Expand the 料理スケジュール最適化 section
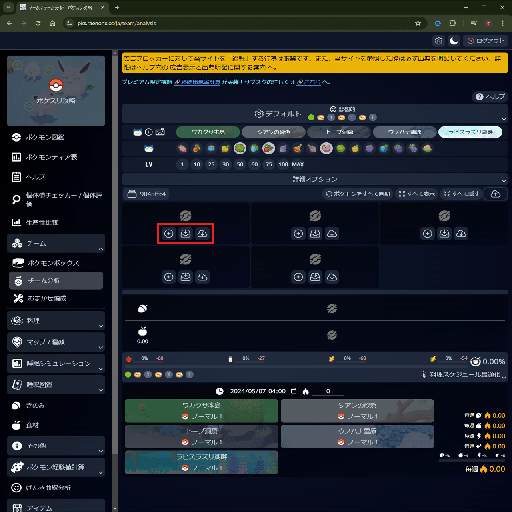This screenshot has width=512, height=512. (x=463, y=374)
